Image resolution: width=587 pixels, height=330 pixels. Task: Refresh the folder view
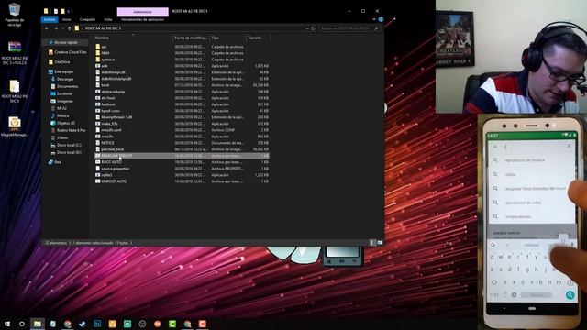313,28
